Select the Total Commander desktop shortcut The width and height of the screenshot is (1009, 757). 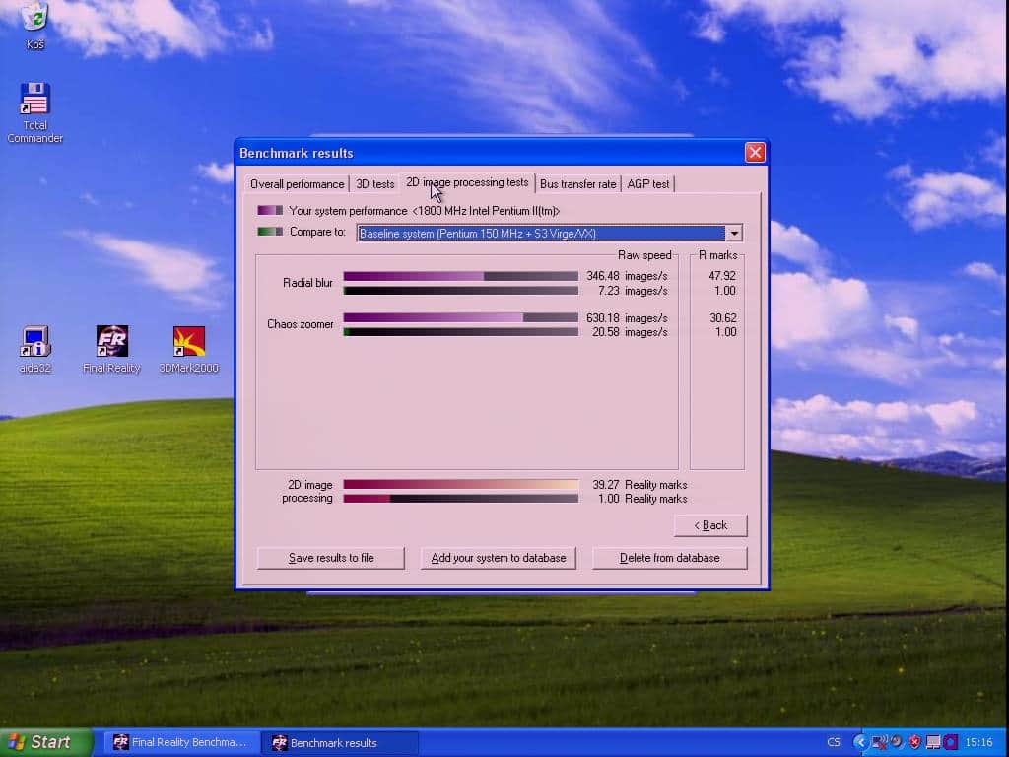click(x=34, y=112)
